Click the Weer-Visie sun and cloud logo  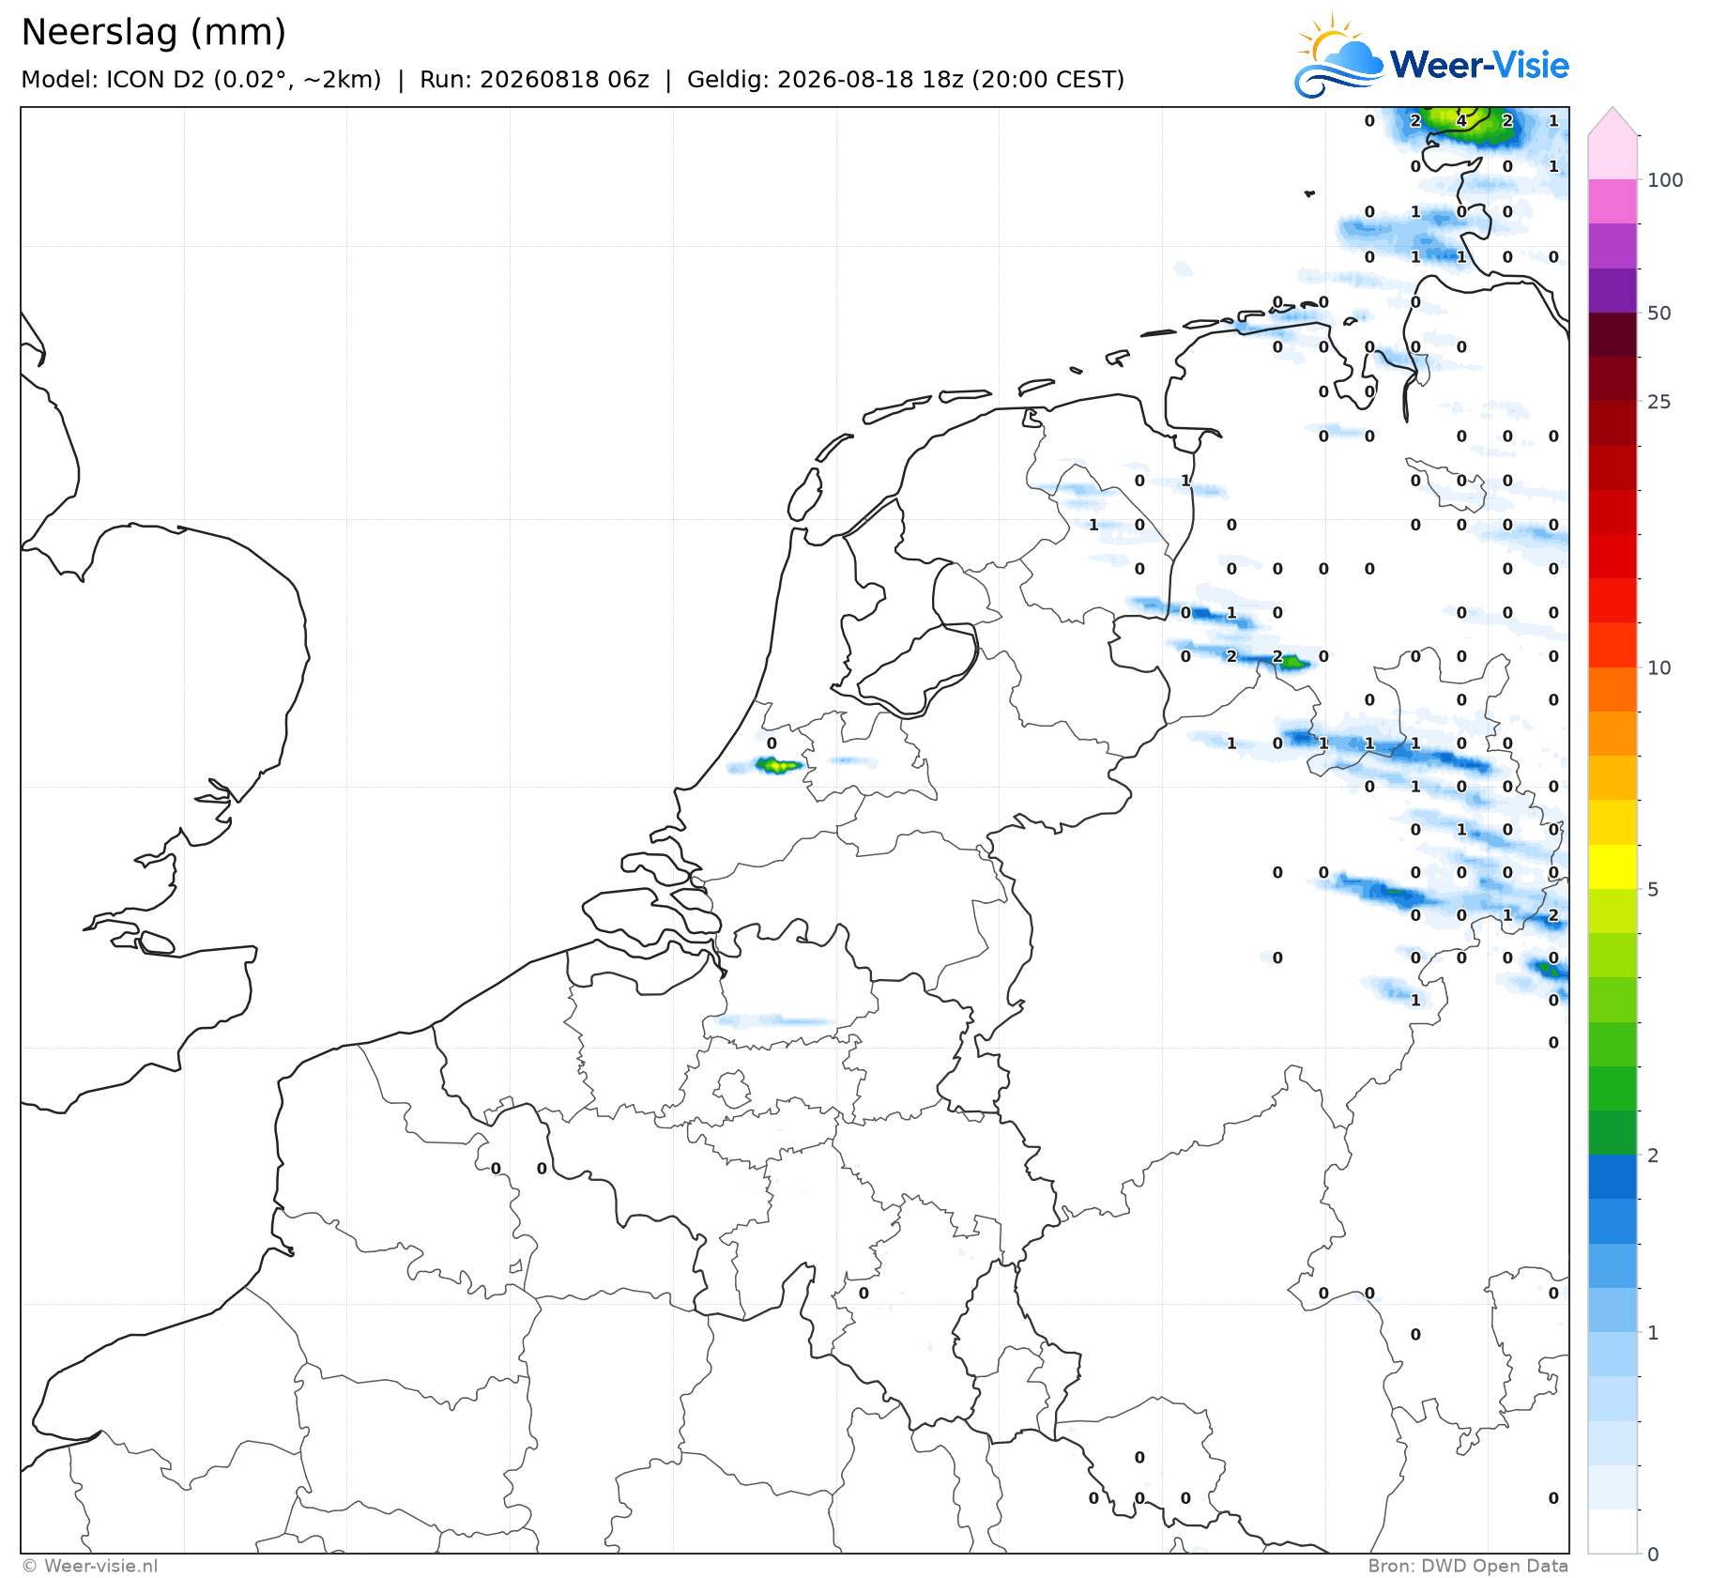[x=1338, y=54]
